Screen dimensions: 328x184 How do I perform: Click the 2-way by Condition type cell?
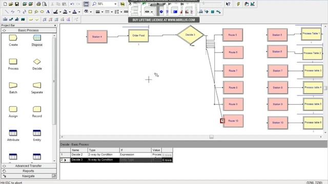point(104,155)
